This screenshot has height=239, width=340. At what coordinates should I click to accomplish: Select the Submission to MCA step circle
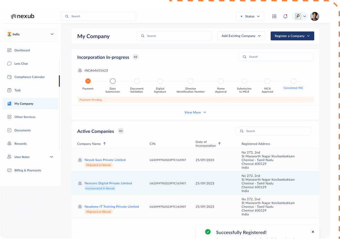tap(244, 81)
